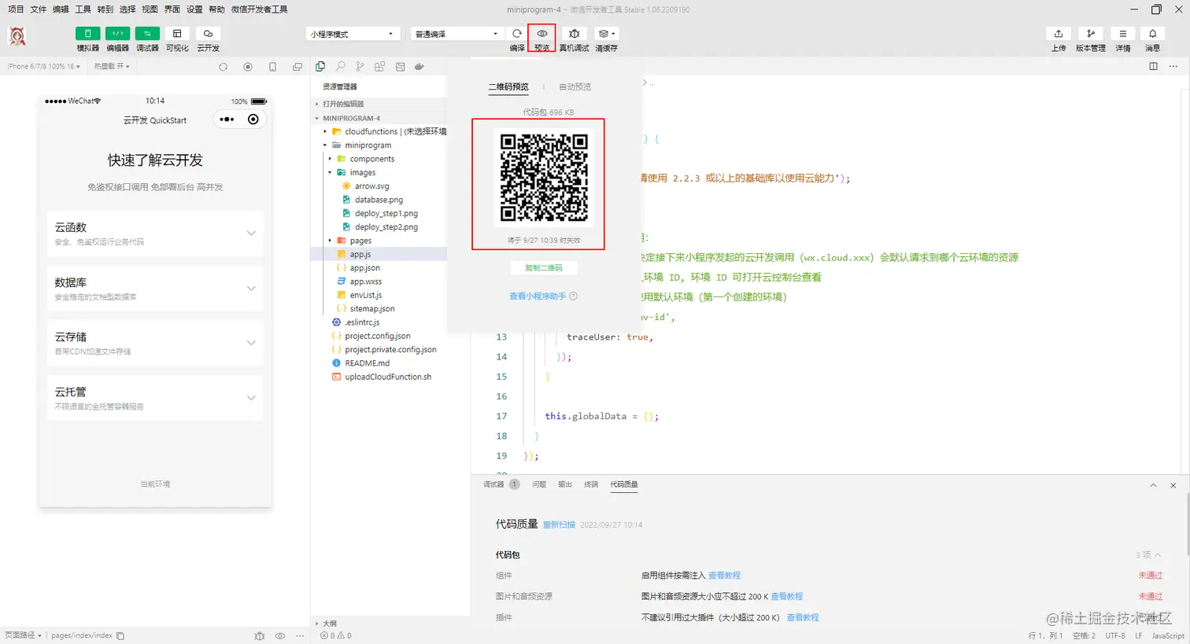Copy the page path pages/index/index

[x=120, y=635]
